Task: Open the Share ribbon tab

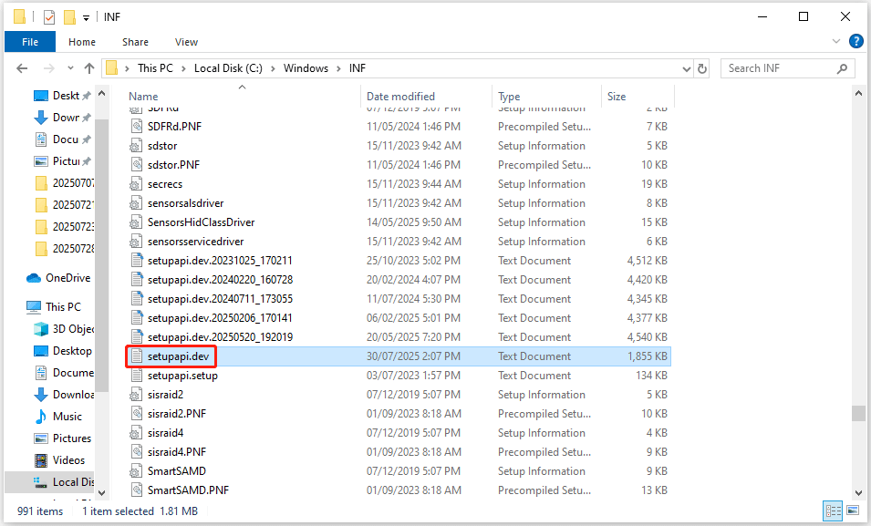Action: [135, 41]
